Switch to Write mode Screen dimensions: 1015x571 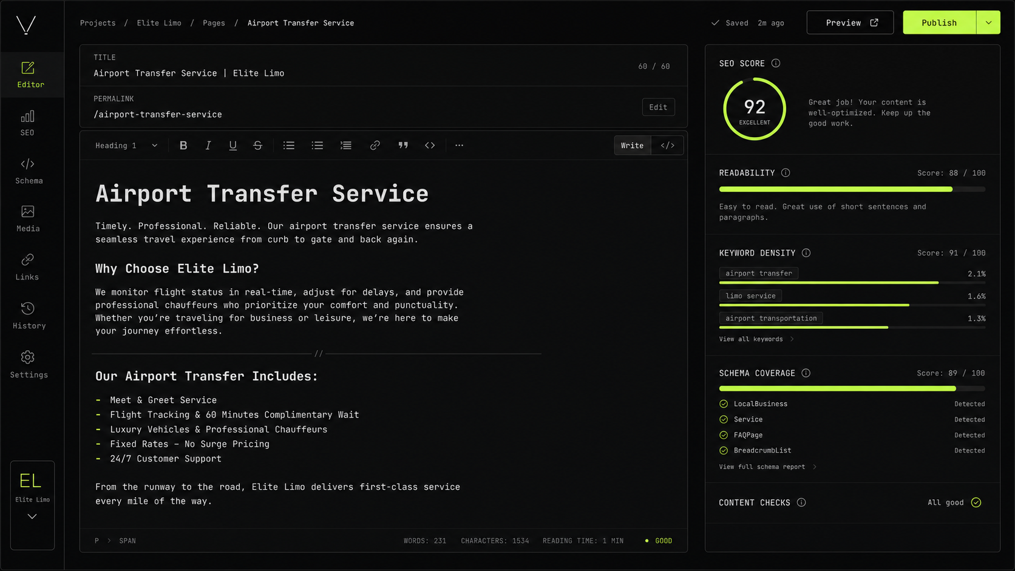coord(632,146)
